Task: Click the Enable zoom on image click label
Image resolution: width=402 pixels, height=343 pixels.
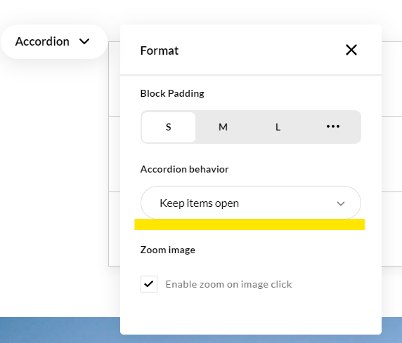Action: (228, 284)
